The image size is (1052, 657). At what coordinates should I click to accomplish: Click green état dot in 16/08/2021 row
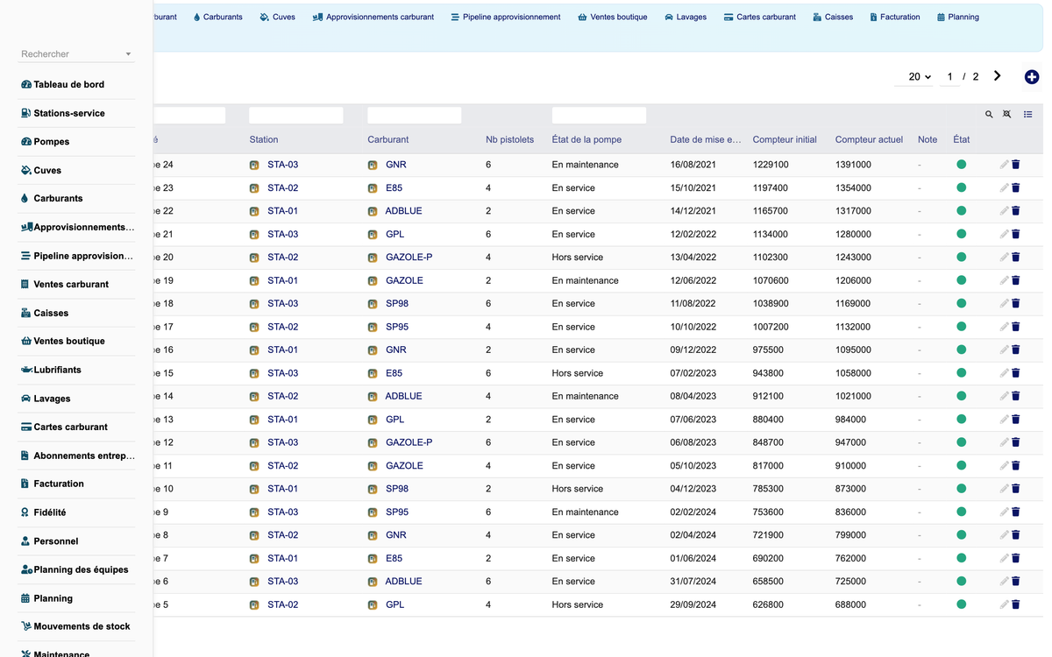point(962,165)
